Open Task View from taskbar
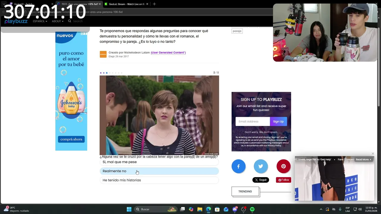The width and height of the screenshot is (381, 214). (182, 209)
